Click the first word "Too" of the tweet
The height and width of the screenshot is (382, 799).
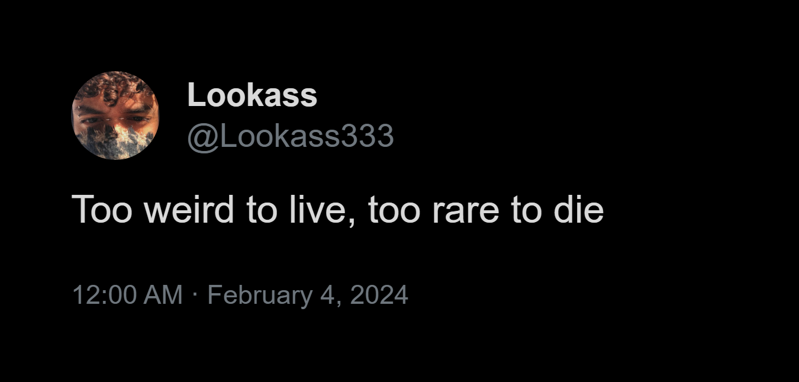tap(101, 210)
